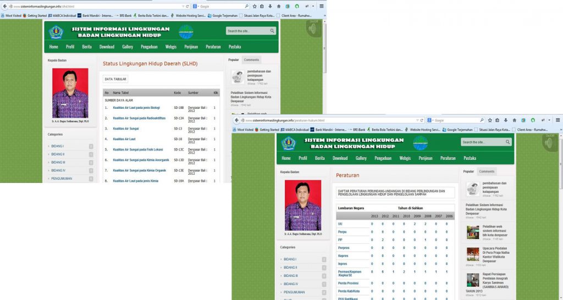The width and height of the screenshot is (563, 300).
Task: Go to home page in Peraturan window toolbar
Action: [x=514, y=120]
